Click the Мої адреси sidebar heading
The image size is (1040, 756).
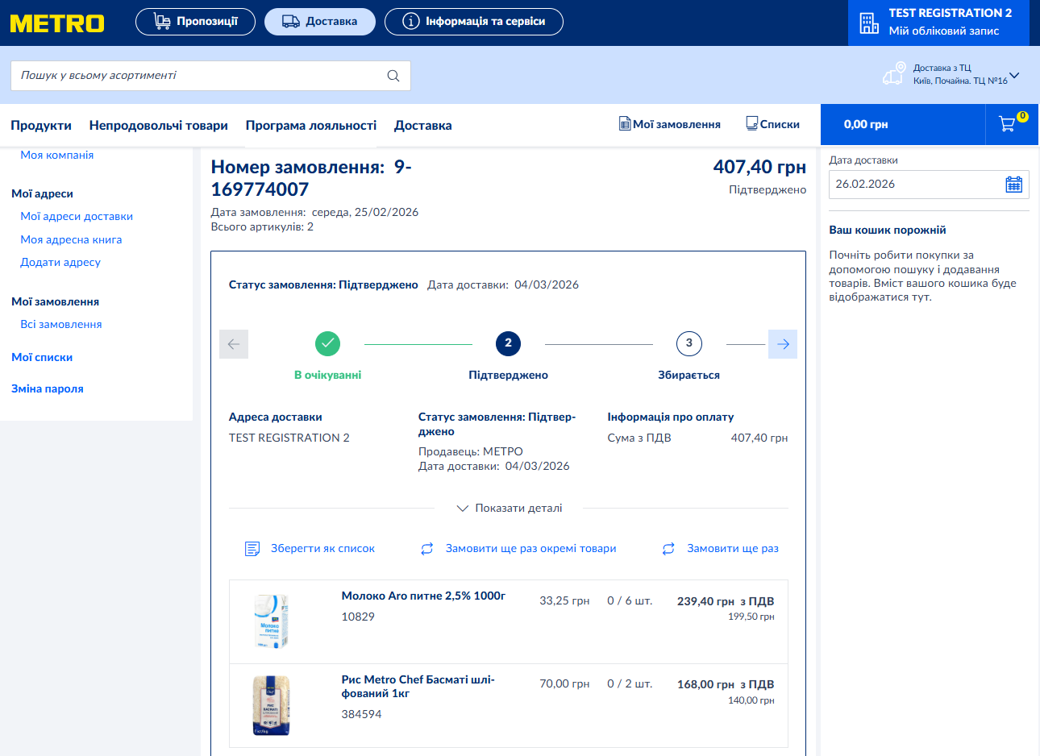pyautogui.click(x=42, y=193)
